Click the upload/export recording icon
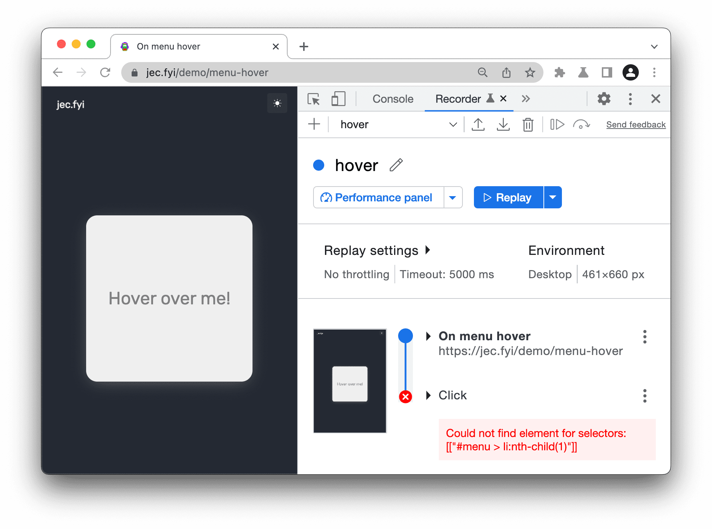The width and height of the screenshot is (712, 529). point(477,124)
